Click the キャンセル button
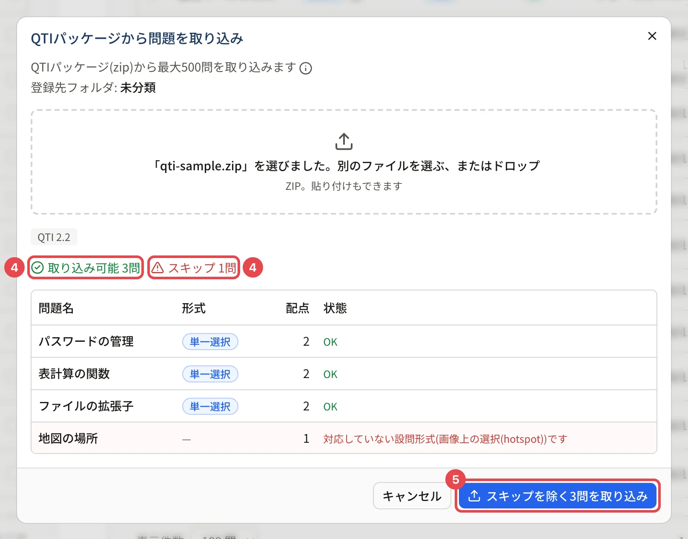 pyautogui.click(x=412, y=496)
